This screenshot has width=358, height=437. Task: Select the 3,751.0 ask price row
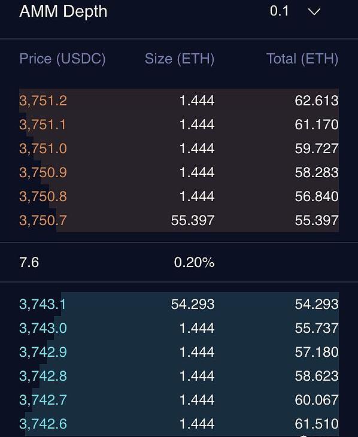click(x=179, y=148)
